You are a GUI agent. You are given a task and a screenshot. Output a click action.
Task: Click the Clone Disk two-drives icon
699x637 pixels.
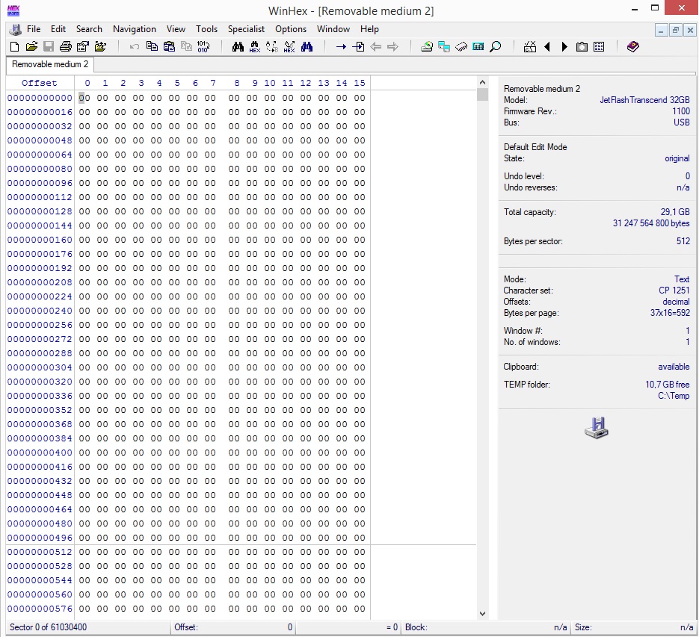click(x=444, y=47)
